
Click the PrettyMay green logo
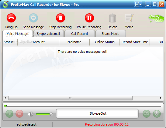coord(156,19)
